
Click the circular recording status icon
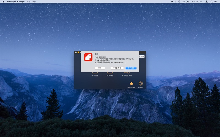click(172, 1)
